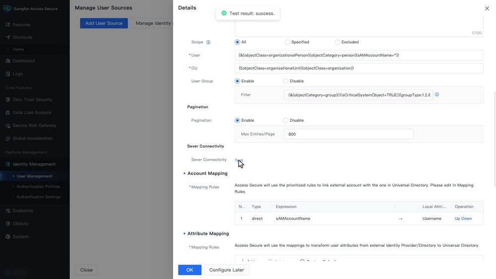Click the Objects icon in sidebar
Screen dimensions: 496x279
[x=7, y=223]
